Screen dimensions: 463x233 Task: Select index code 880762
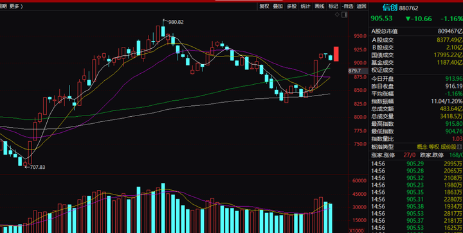click(409, 8)
